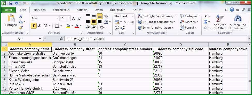Image resolution: width=252 pixels, height=95 pixels.
Task: Click the increase font size icon
Action: click(x=74, y=18)
